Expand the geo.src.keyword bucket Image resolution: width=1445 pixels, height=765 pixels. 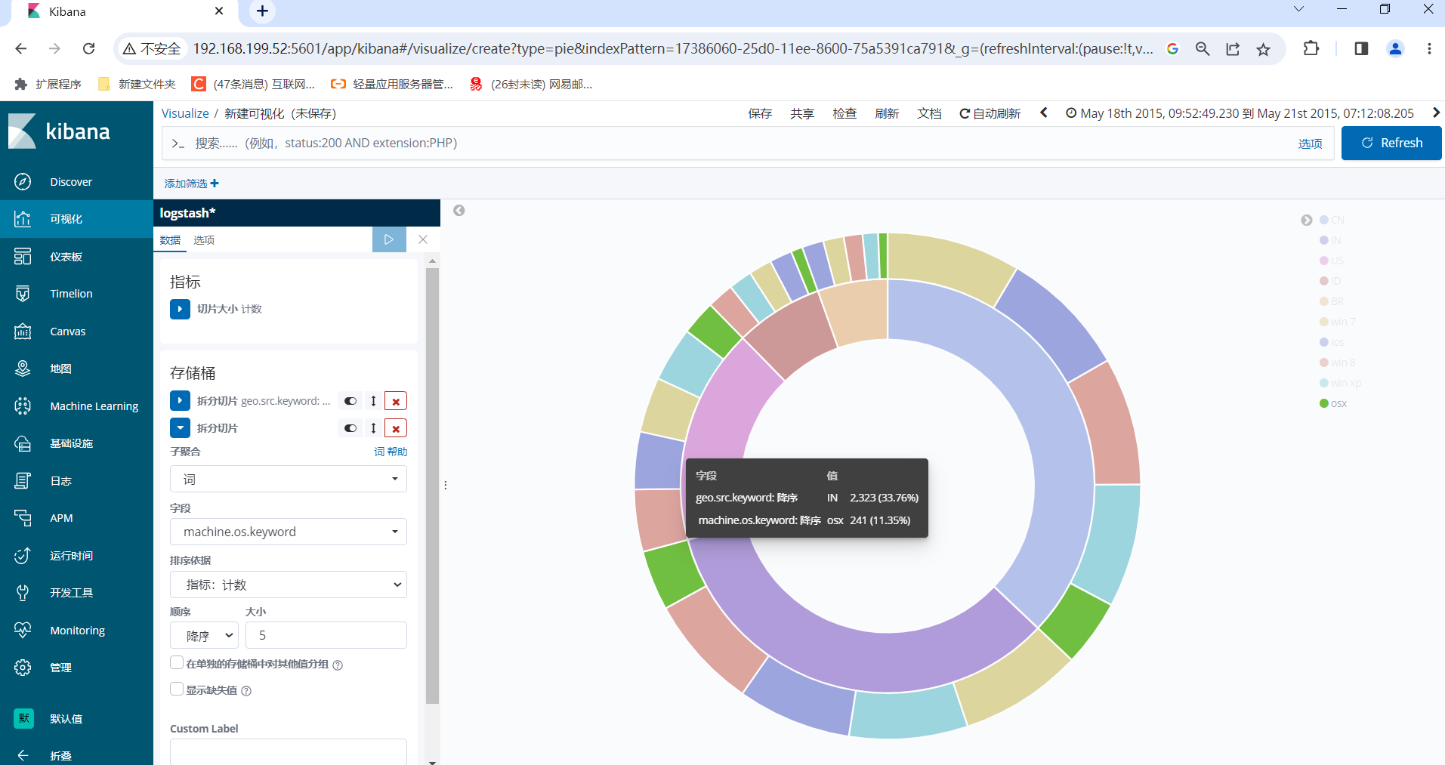(x=180, y=401)
